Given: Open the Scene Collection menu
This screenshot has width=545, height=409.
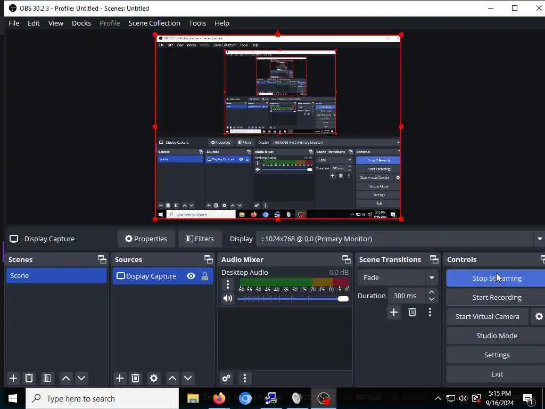Looking at the screenshot, I should coord(154,23).
